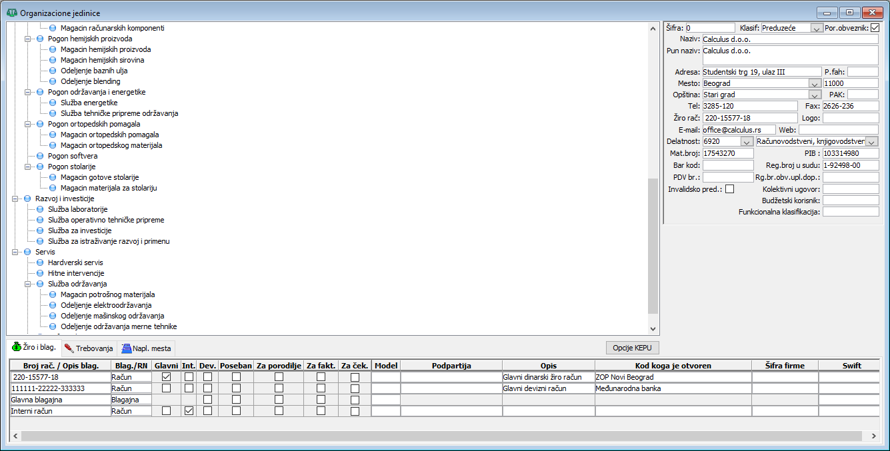Uncheck Glavni for account 220-15577-18
890x451 pixels.
click(x=166, y=377)
